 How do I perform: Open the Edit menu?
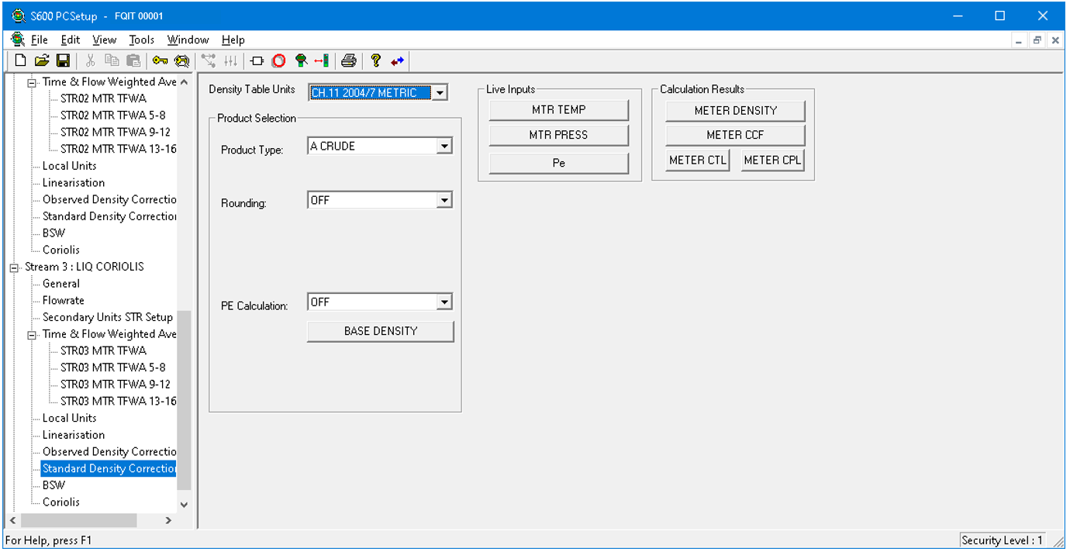tap(71, 40)
